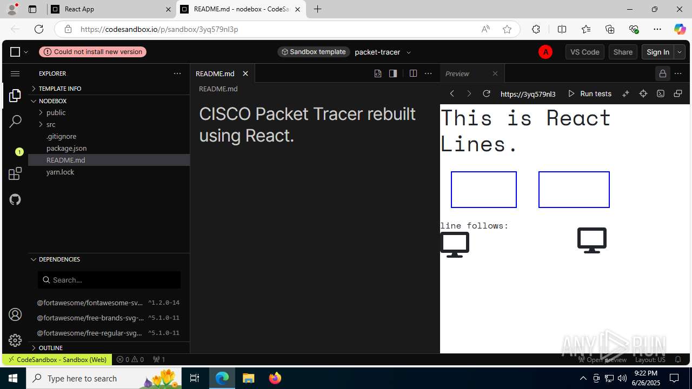Open editor more actions ellipsis
This screenshot has height=389, width=692.
click(428, 73)
